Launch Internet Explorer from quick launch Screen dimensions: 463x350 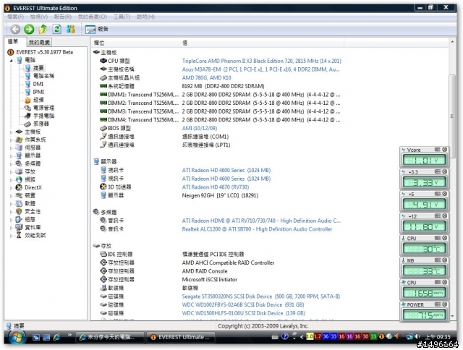point(56,337)
